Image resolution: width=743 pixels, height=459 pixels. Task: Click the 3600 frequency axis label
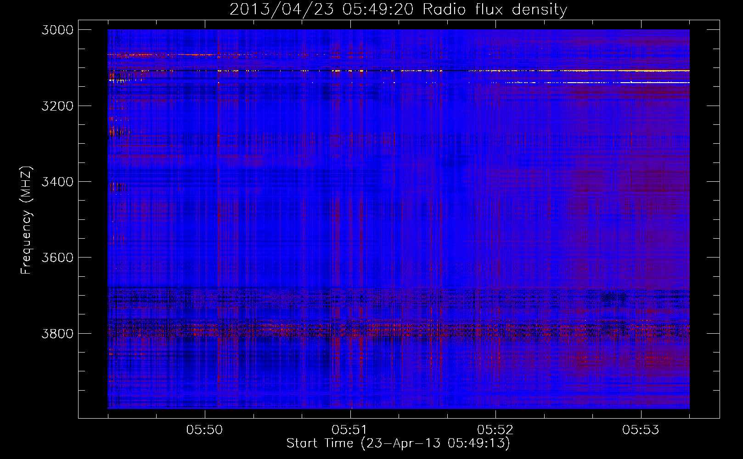tap(57, 257)
